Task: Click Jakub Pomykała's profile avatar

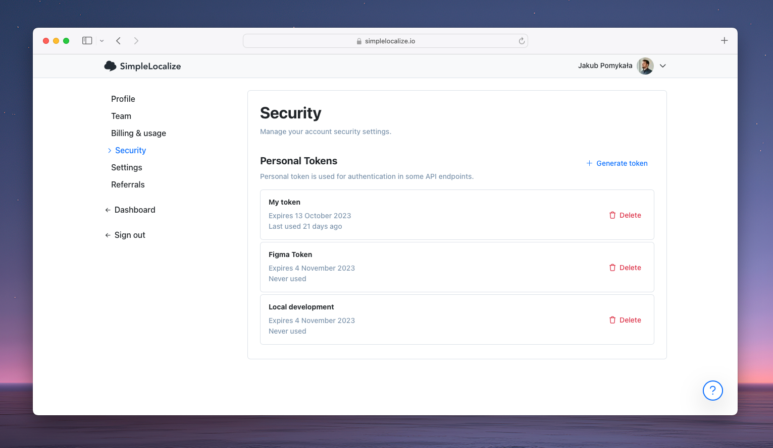Action: point(645,66)
